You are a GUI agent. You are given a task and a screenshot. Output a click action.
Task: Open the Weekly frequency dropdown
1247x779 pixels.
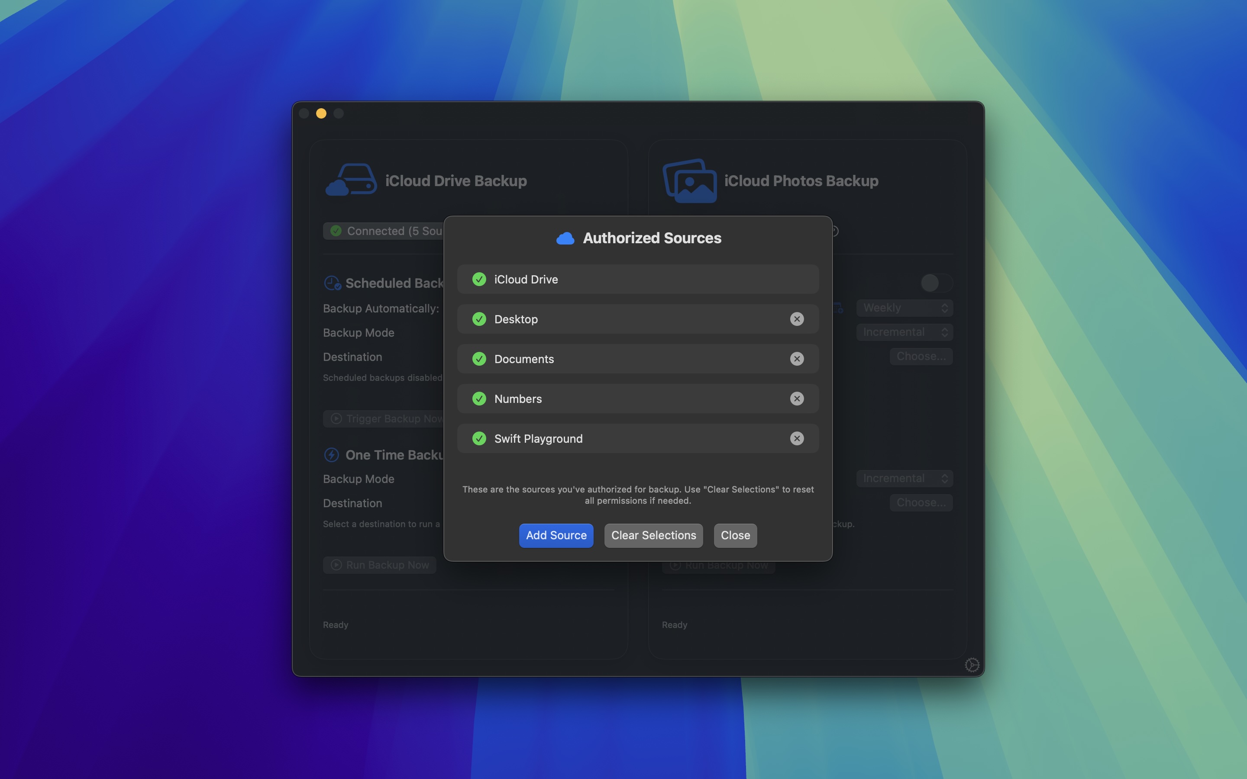point(905,308)
